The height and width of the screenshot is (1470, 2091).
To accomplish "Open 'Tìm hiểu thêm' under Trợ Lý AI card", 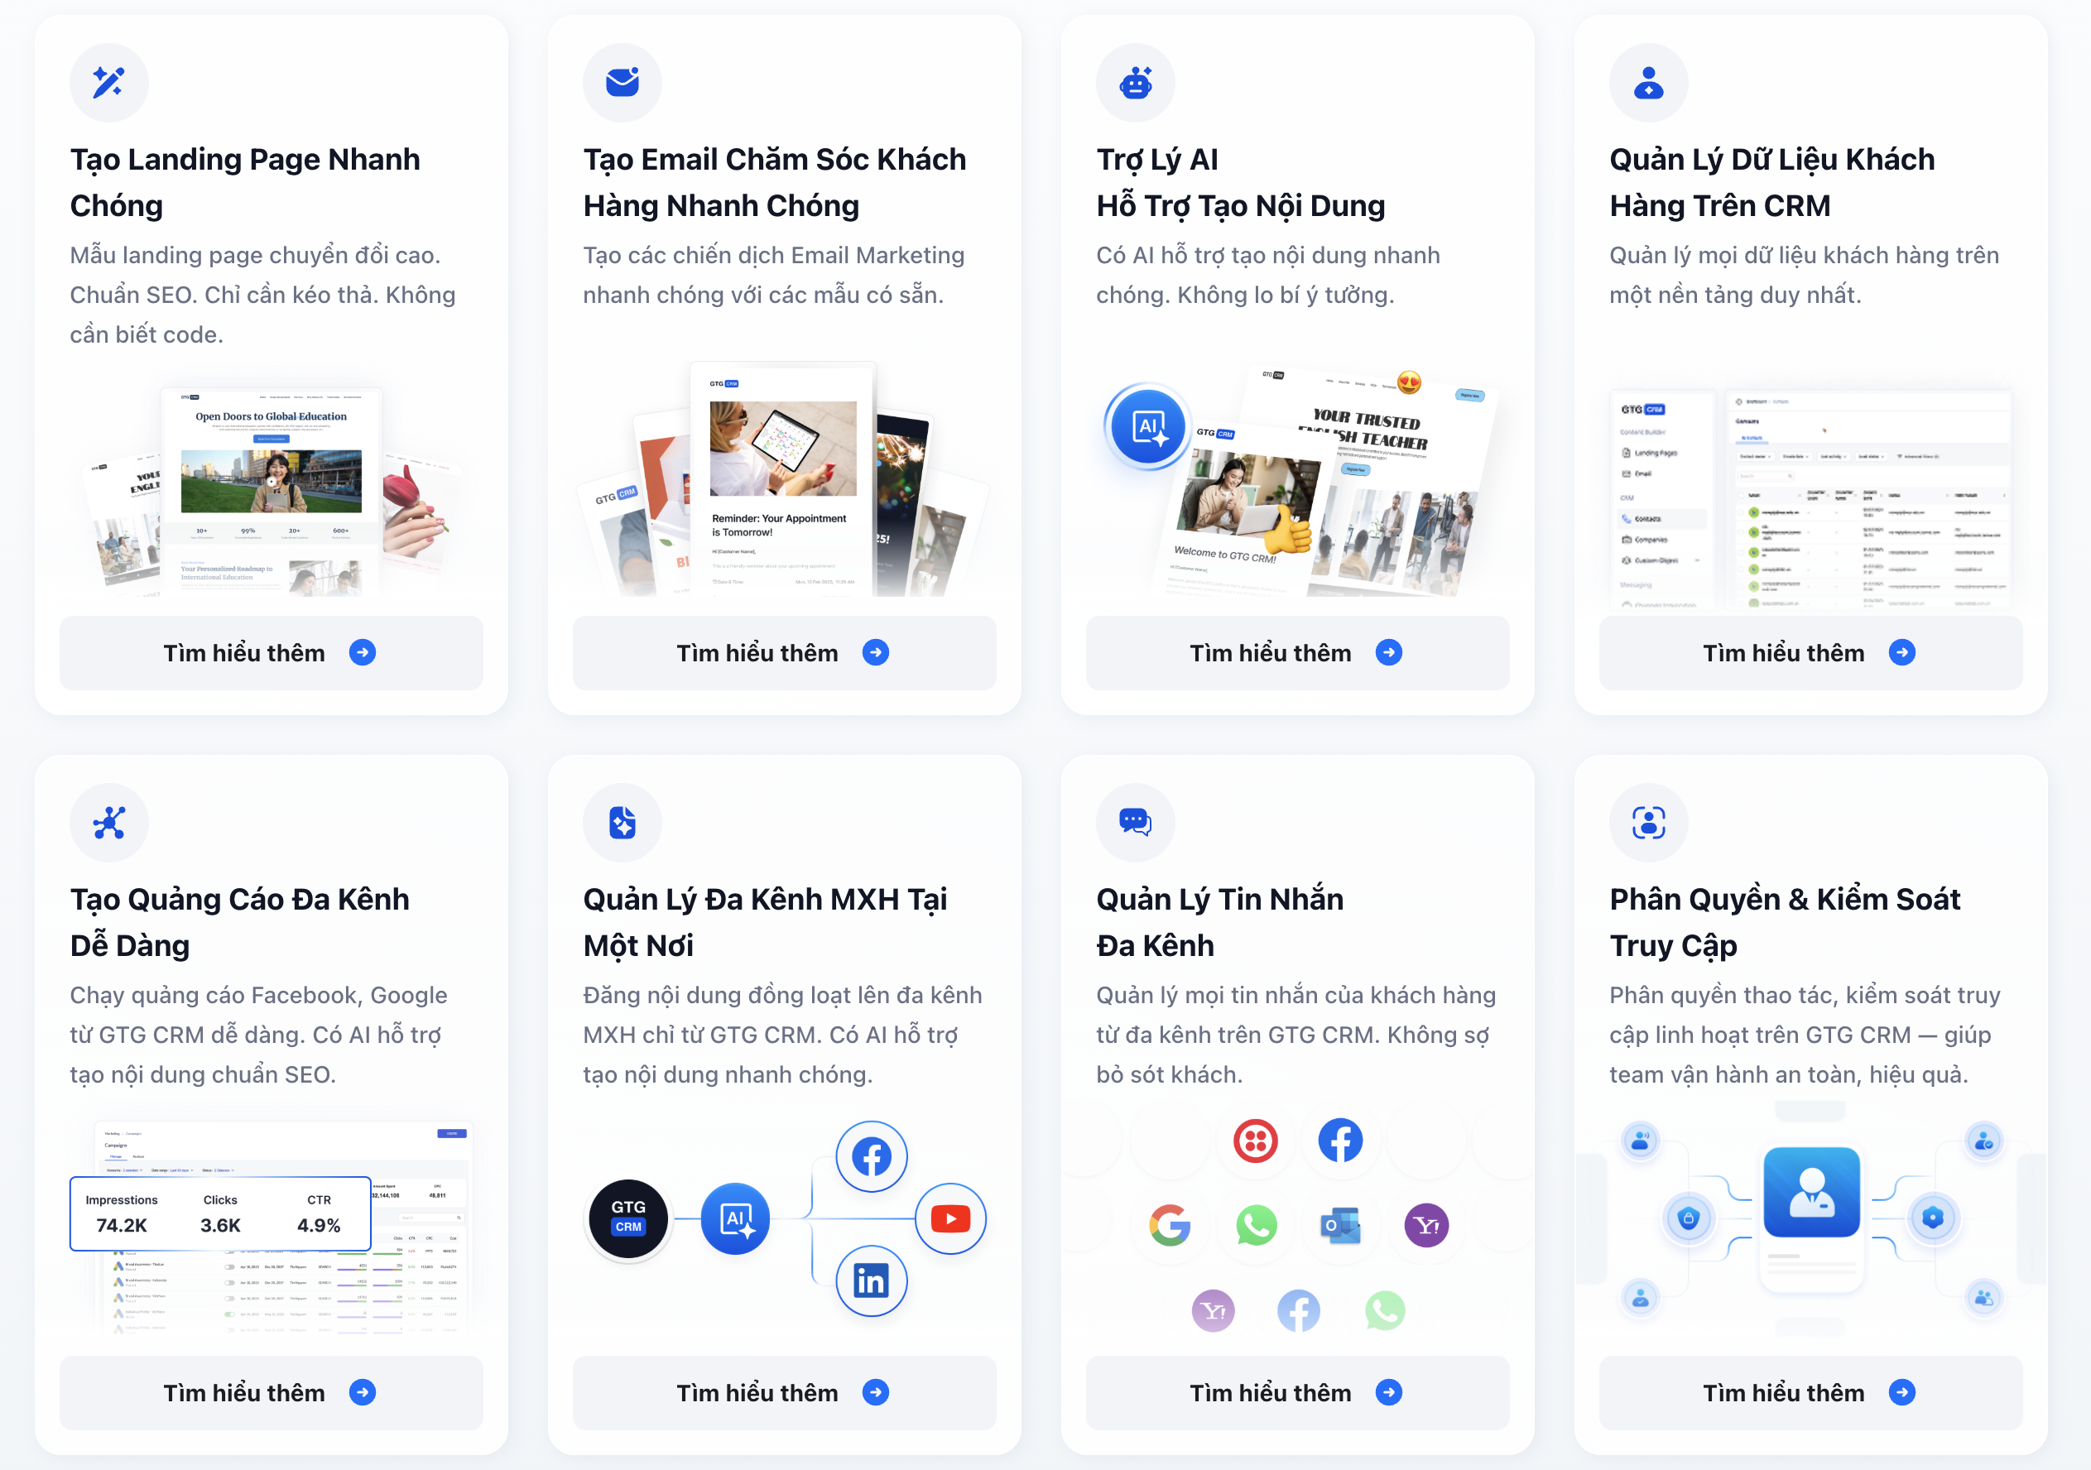I will pos(1297,653).
